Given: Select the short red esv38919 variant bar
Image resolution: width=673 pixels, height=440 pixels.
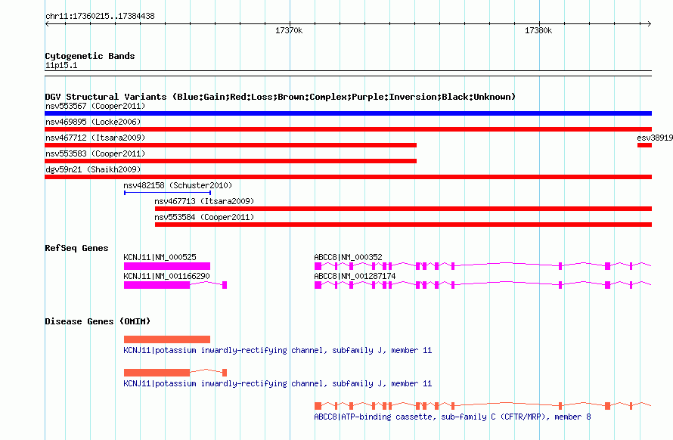Looking at the screenshot, I should point(644,145).
